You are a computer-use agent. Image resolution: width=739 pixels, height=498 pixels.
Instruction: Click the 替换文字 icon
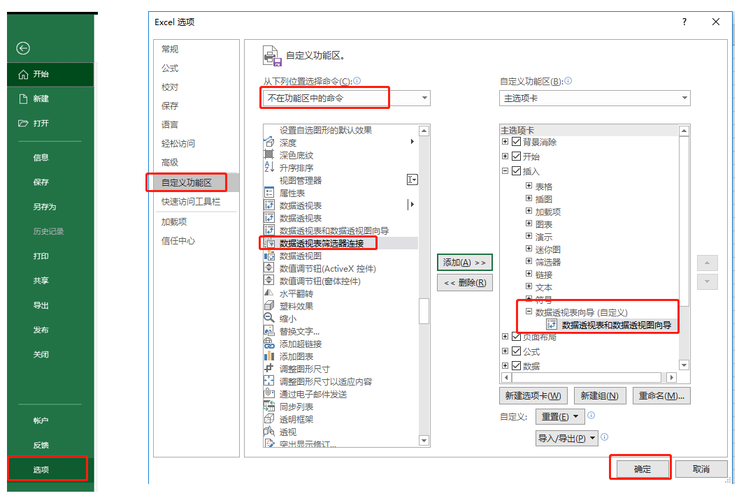point(268,331)
